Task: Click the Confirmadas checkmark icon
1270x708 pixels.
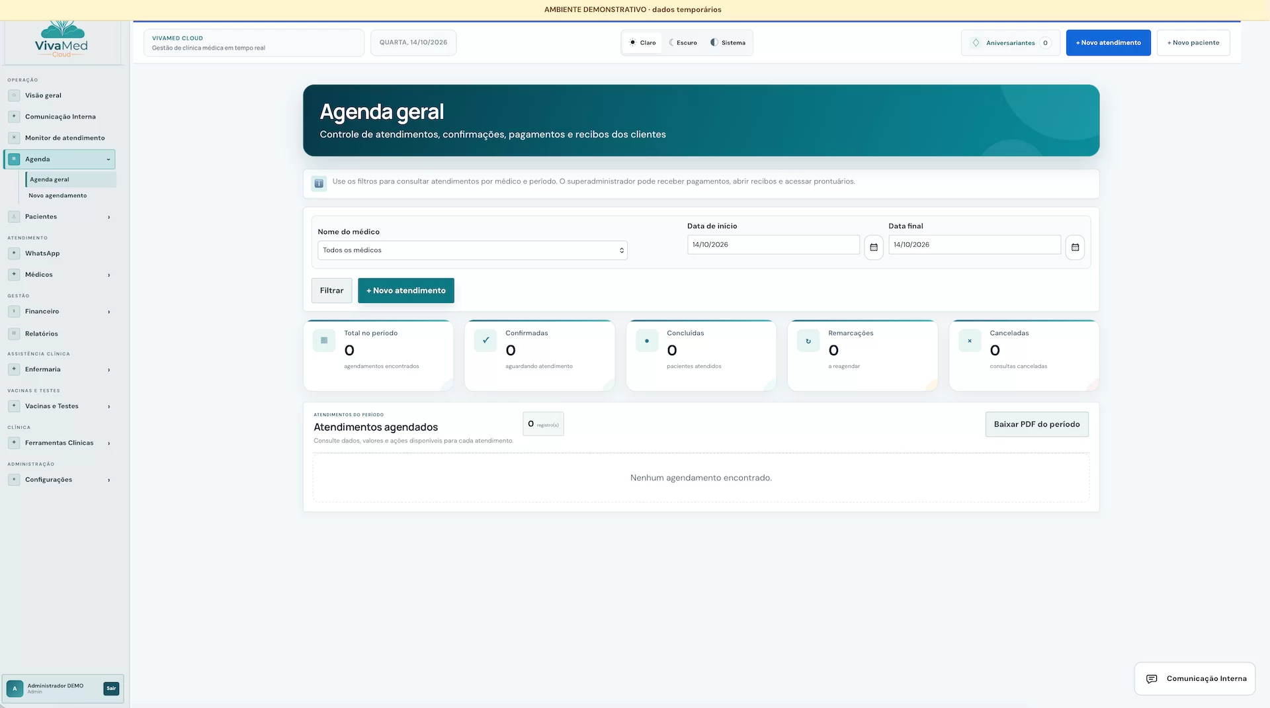Action: [486, 341]
